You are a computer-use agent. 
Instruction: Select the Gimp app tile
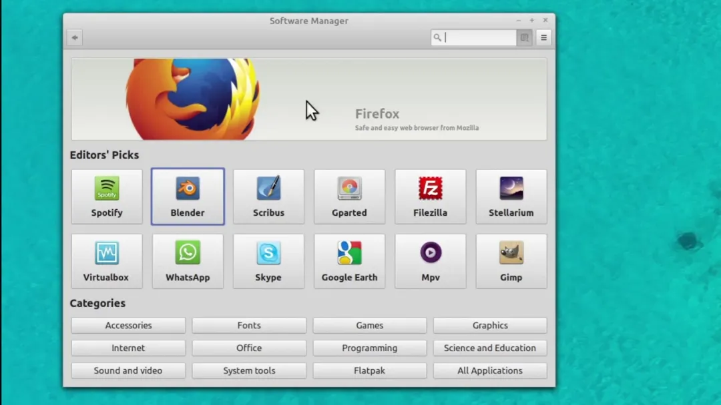click(511, 261)
